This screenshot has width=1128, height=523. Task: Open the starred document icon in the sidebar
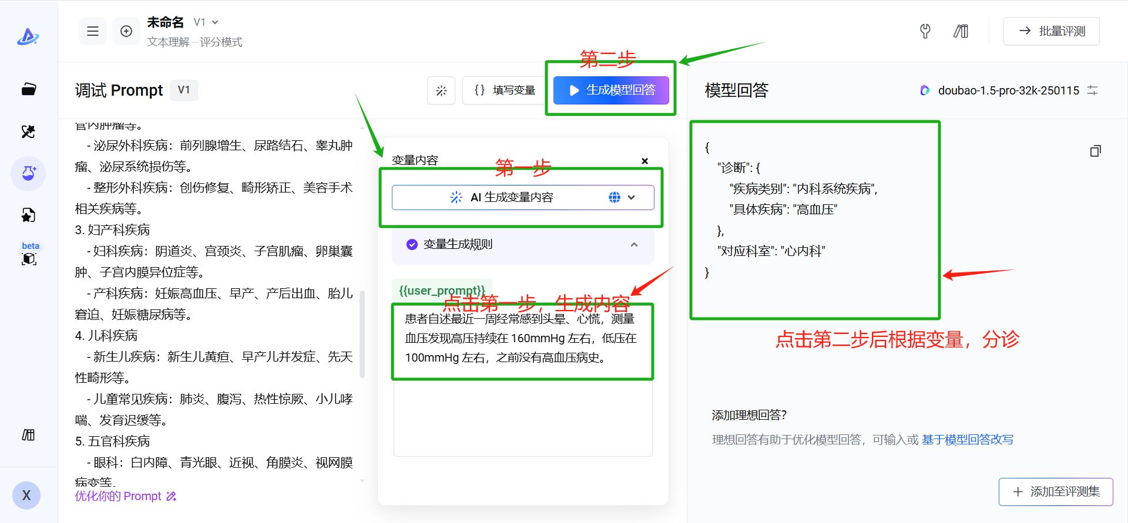28,215
